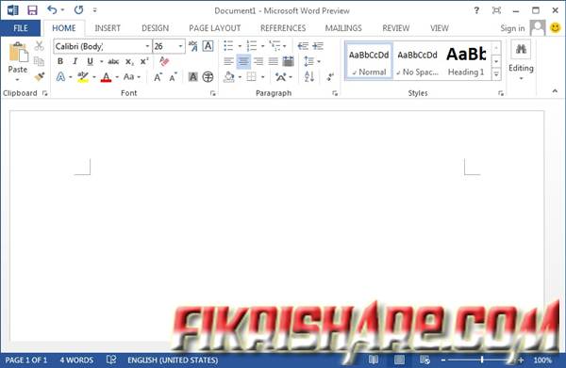566x368 pixels.
Task: Clear all formatting icon
Action: click(x=164, y=61)
